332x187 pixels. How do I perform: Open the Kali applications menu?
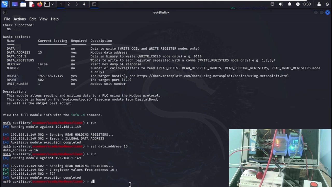click(5, 4)
